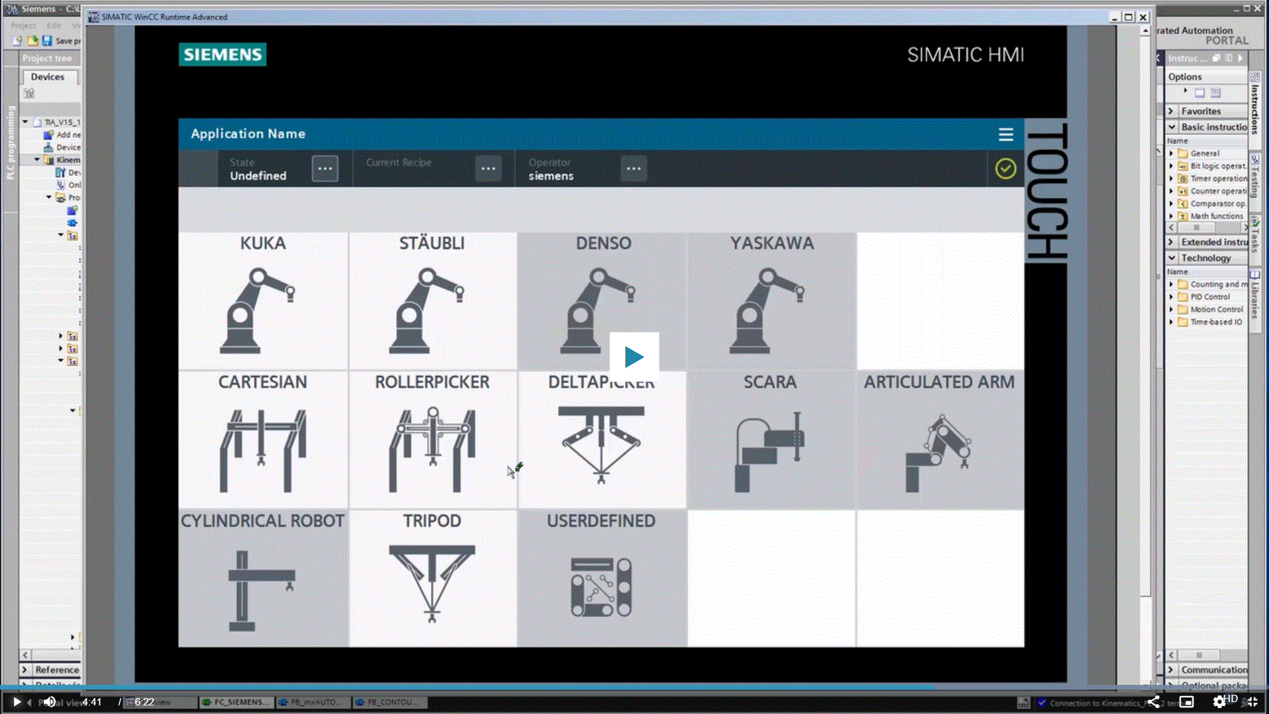Expand the Extended instructions section
The width and height of the screenshot is (1269, 714).
click(1171, 242)
